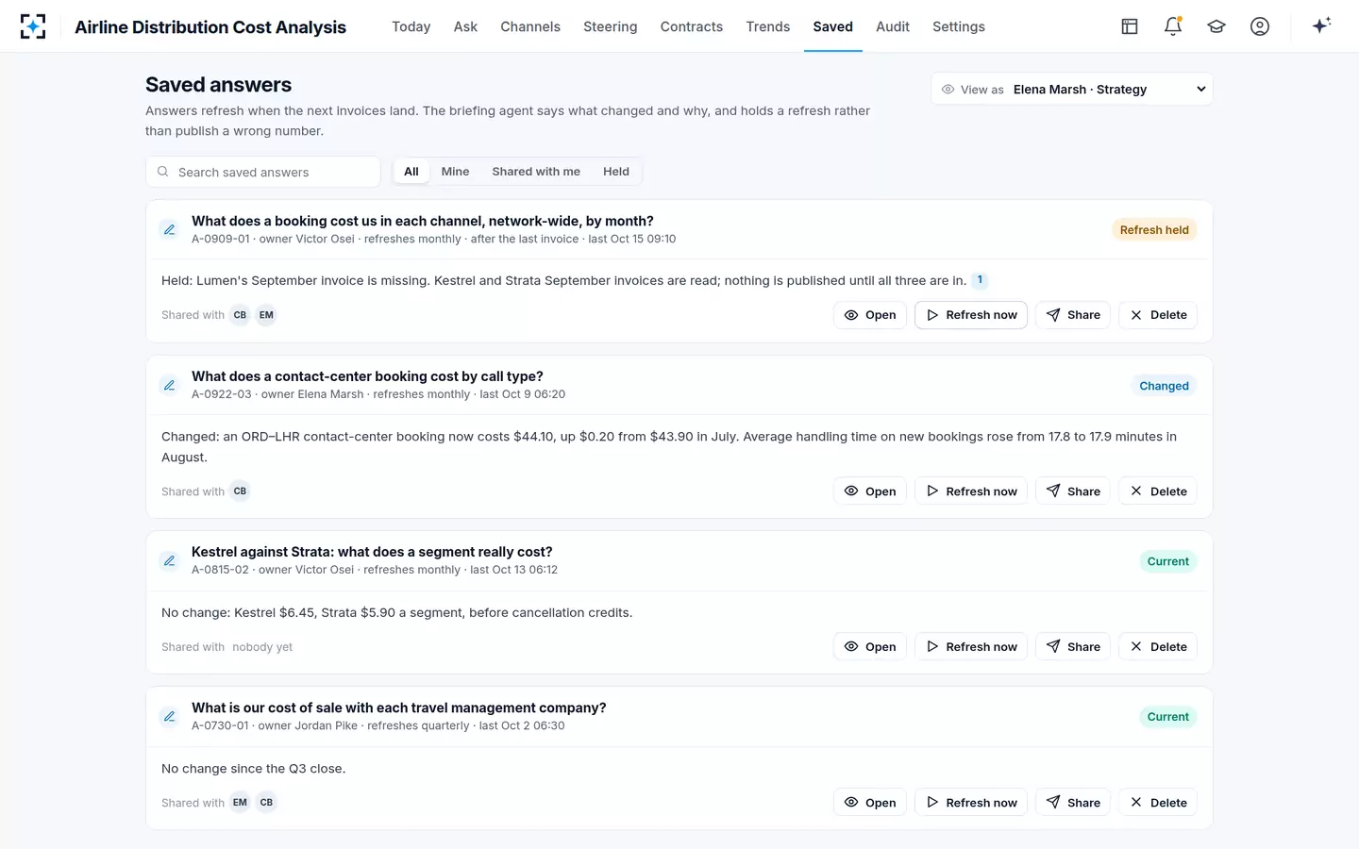
Task: Select the Mine filter
Action: pyautogui.click(x=455, y=172)
